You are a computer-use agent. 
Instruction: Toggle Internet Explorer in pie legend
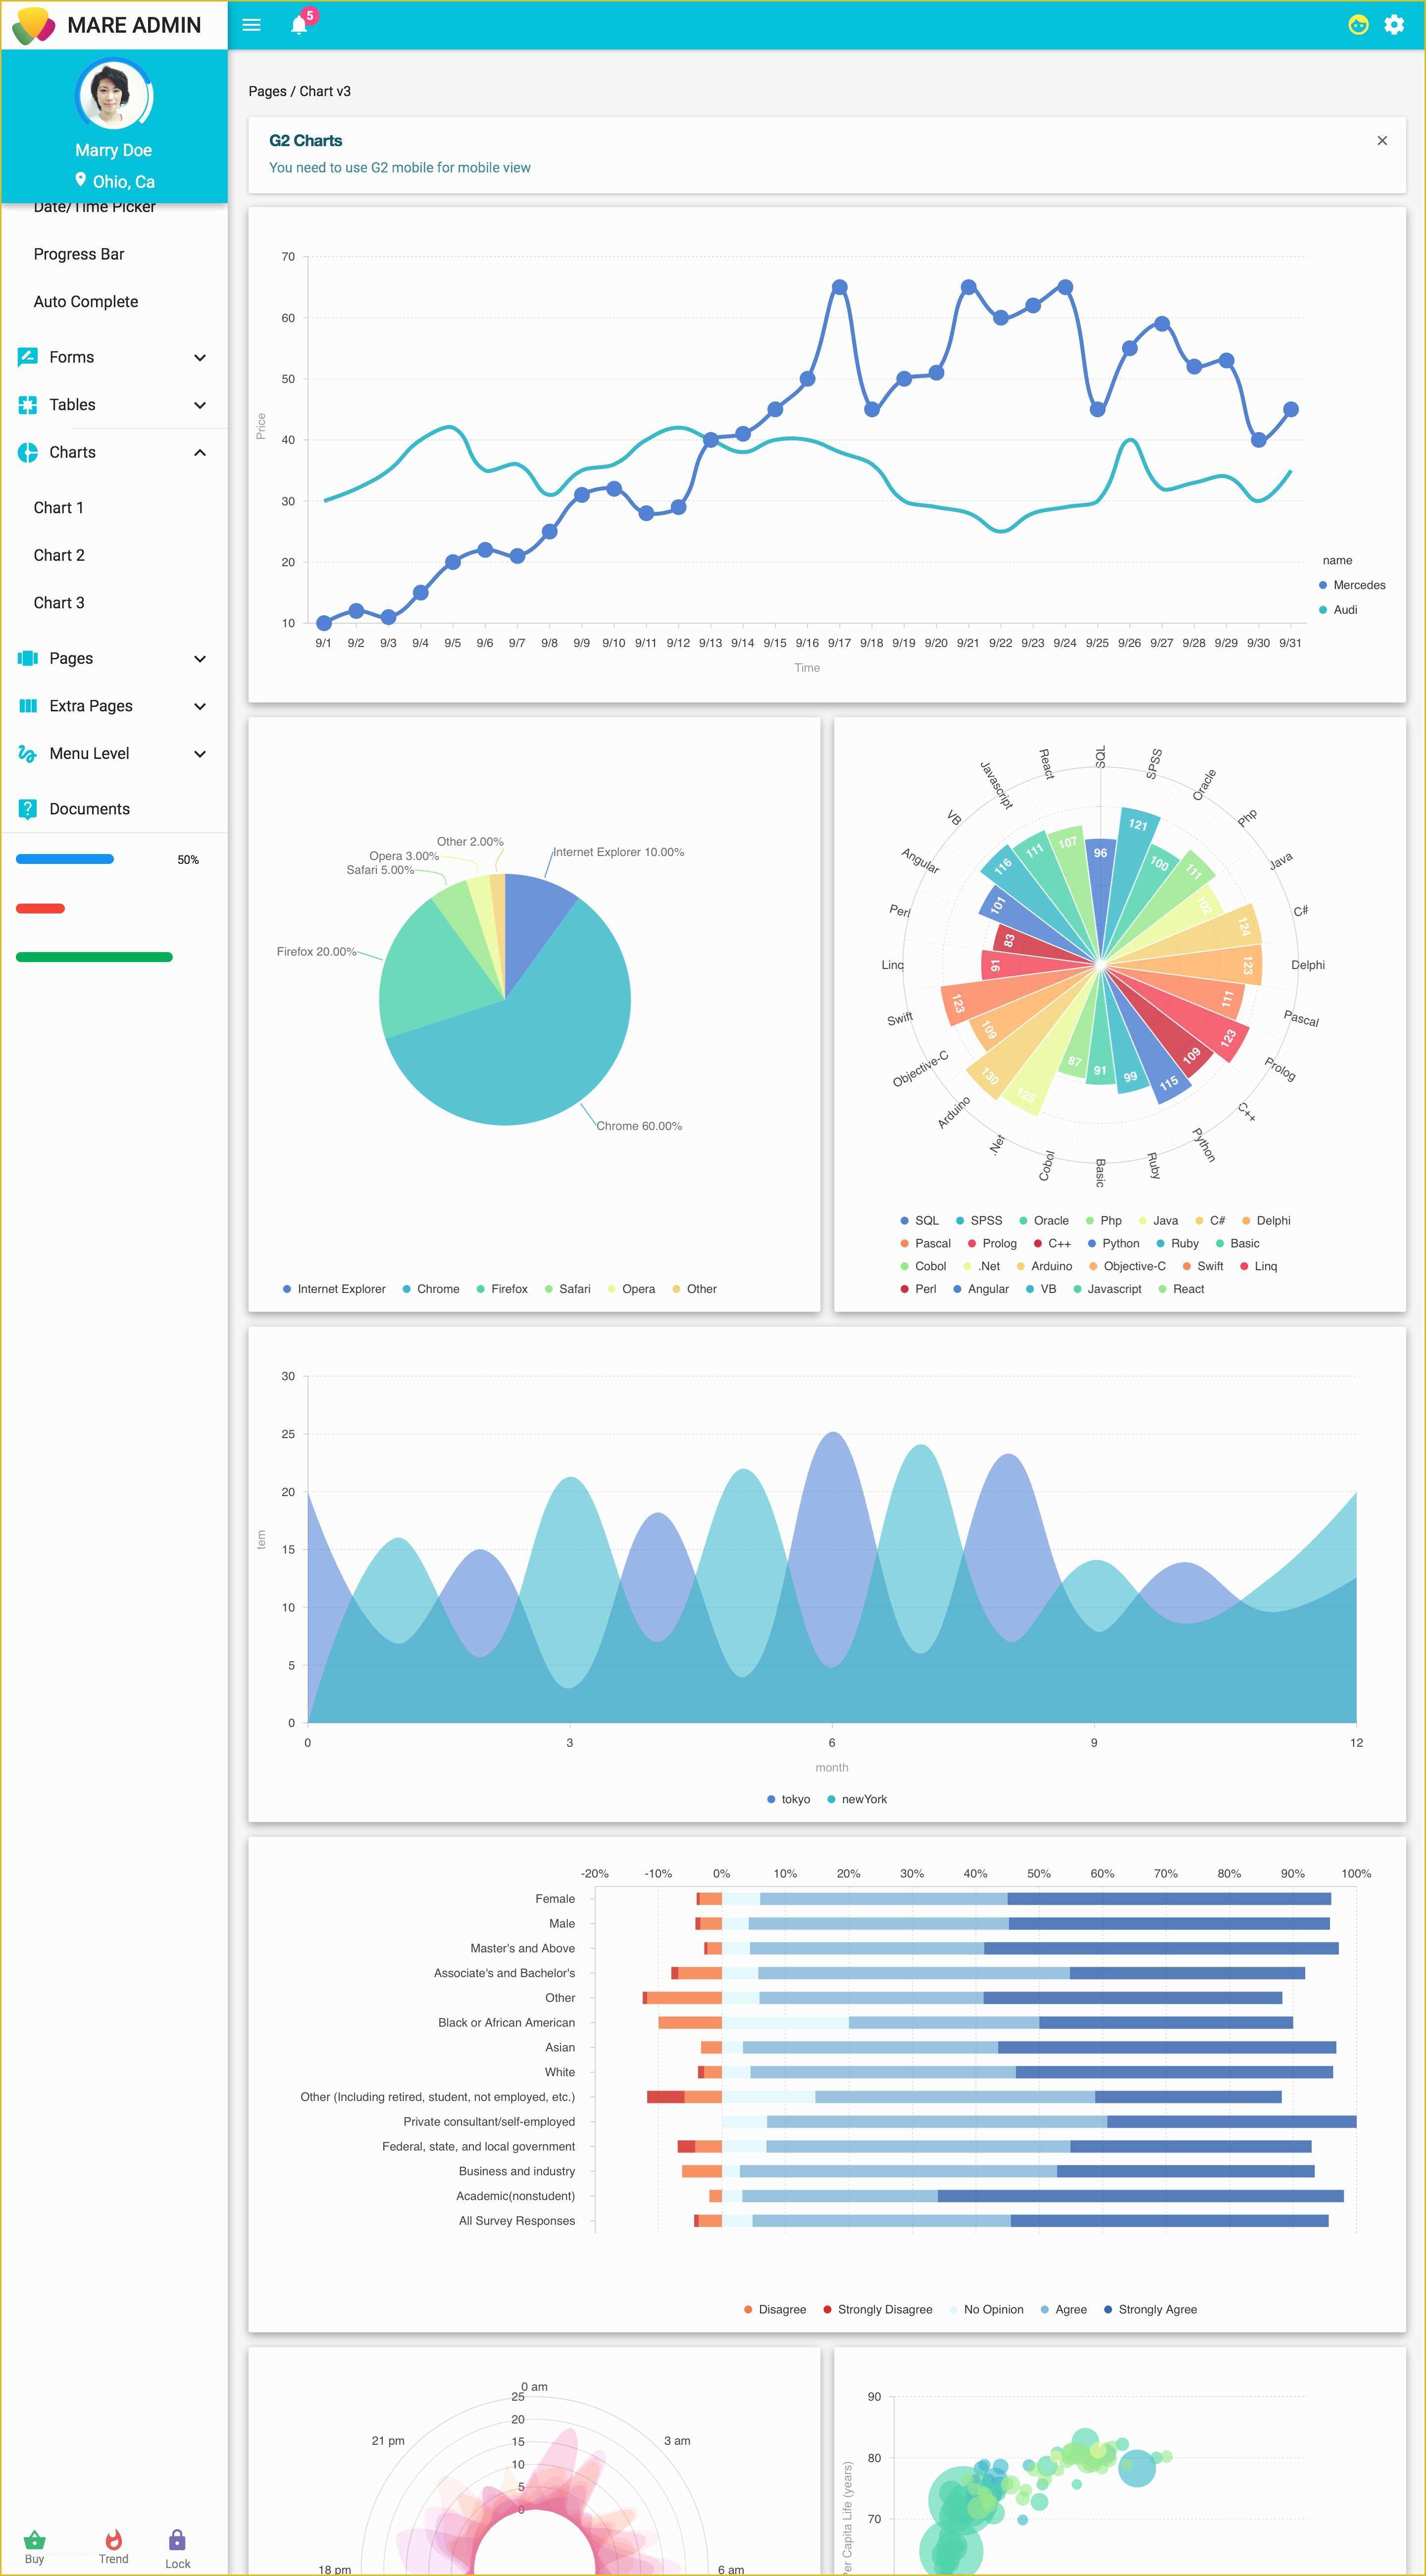click(334, 1289)
